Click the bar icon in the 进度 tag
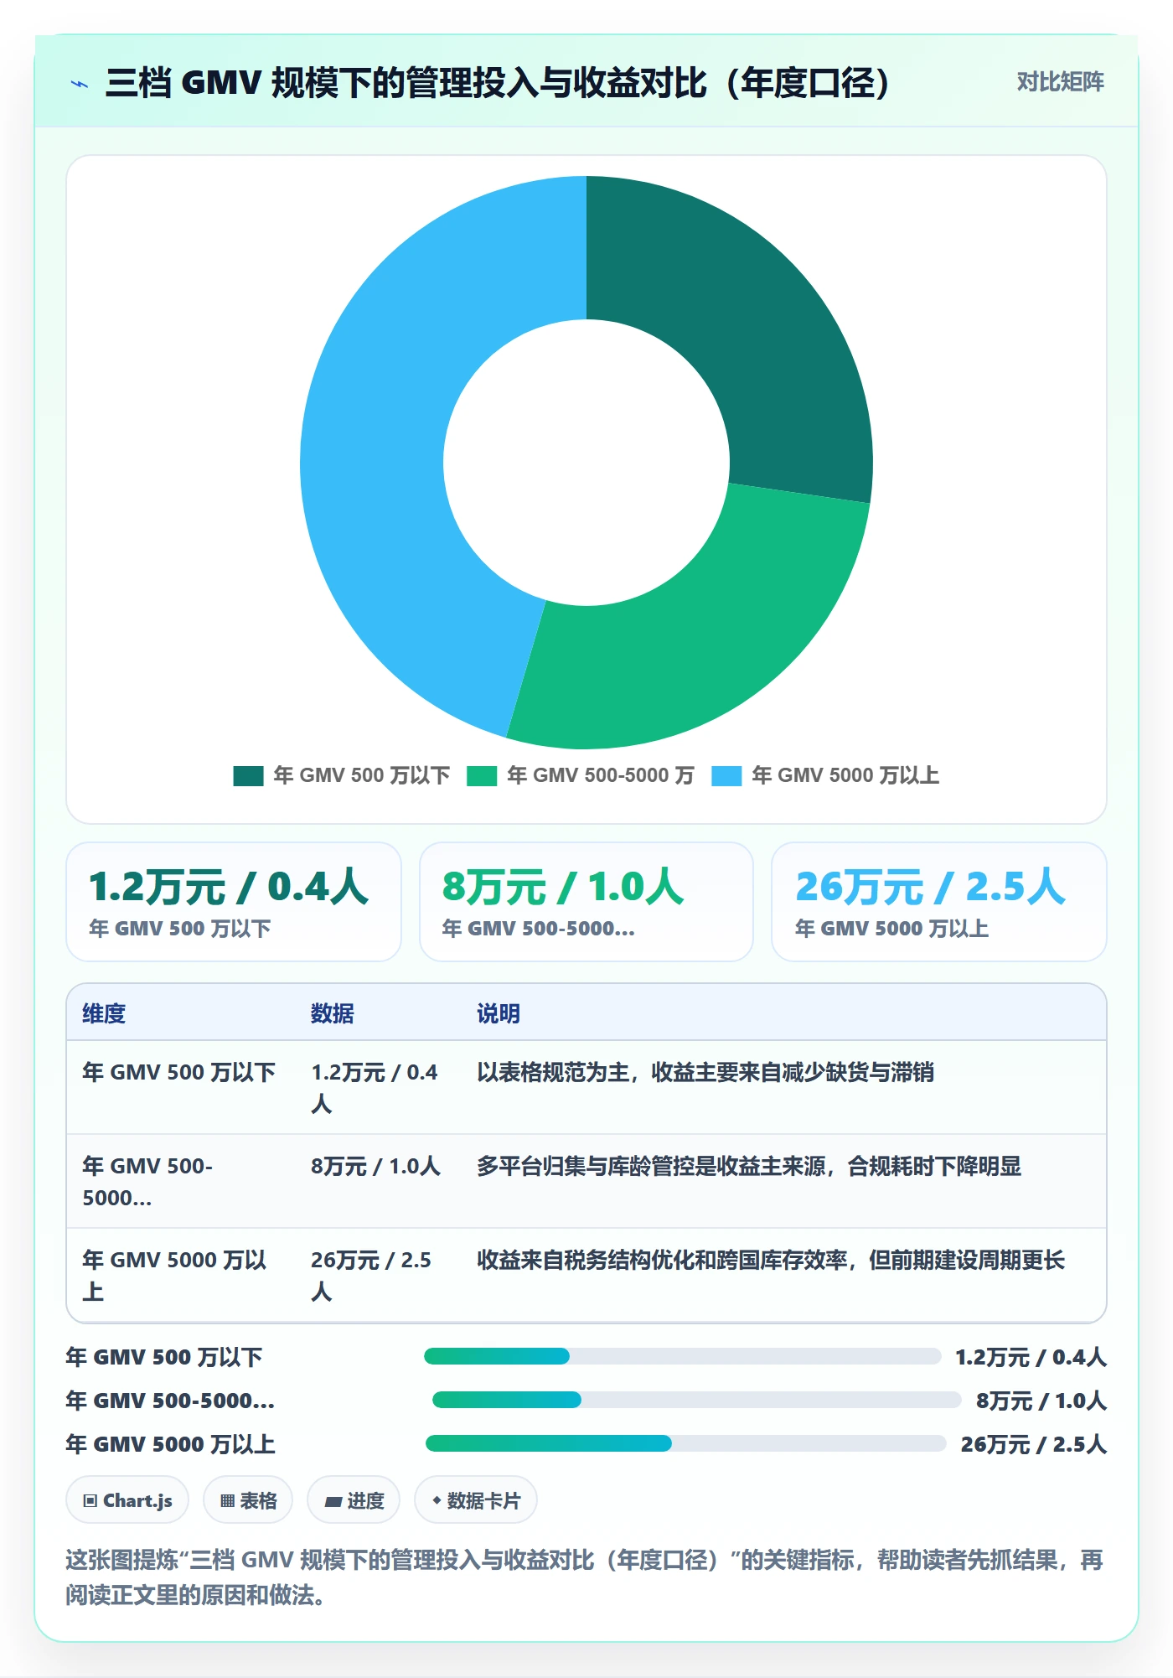Image resolution: width=1173 pixels, height=1678 pixels. pos(333,1502)
